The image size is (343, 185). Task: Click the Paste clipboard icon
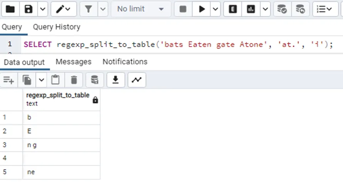point(56,80)
